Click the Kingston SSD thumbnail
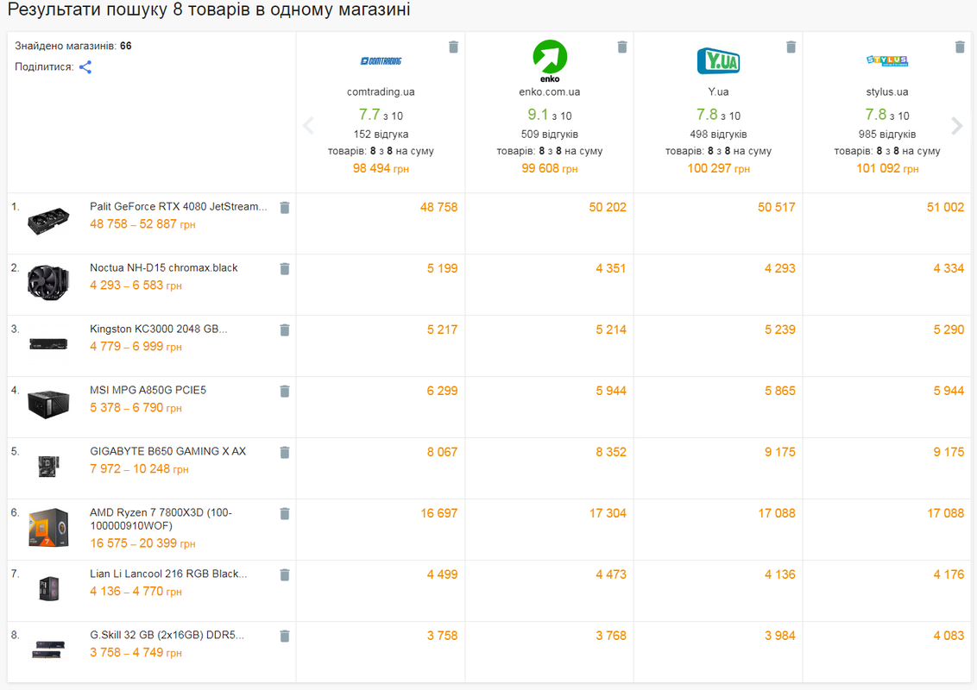This screenshot has height=690, width=977. 48,344
